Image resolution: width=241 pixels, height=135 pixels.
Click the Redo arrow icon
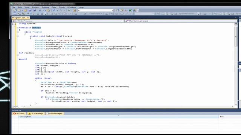point(61,10)
